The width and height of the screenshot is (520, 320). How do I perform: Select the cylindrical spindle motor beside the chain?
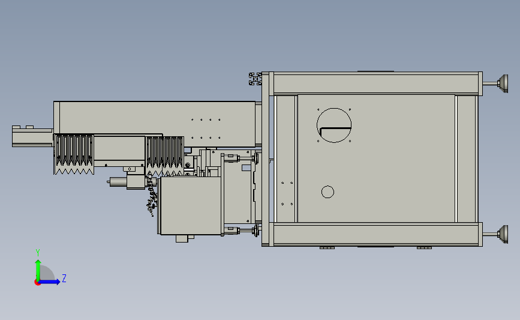pos(117,181)
